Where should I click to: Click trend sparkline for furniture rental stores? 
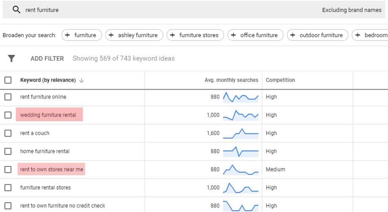(x=240, y=188)
